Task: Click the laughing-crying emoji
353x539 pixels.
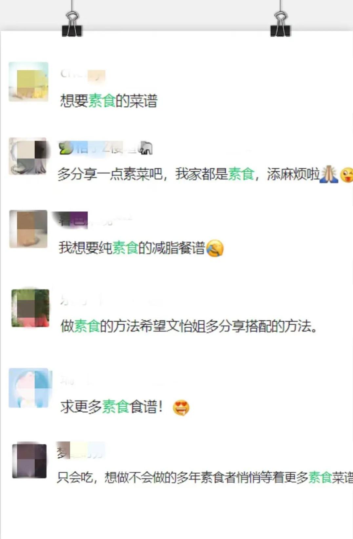Action: [215, 248]
